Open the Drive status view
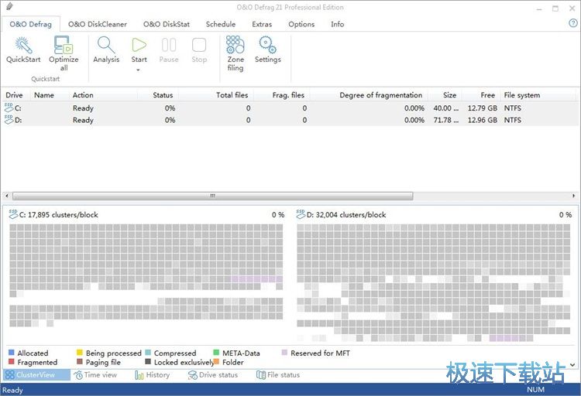 (213, 375)
